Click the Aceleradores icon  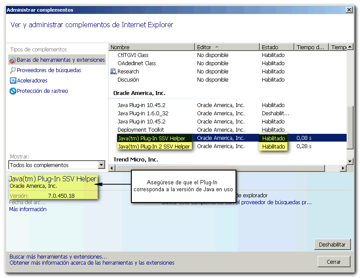[x=13, y=81]
